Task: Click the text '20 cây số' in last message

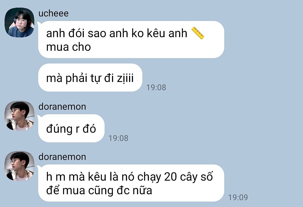Action: (188, 177)
